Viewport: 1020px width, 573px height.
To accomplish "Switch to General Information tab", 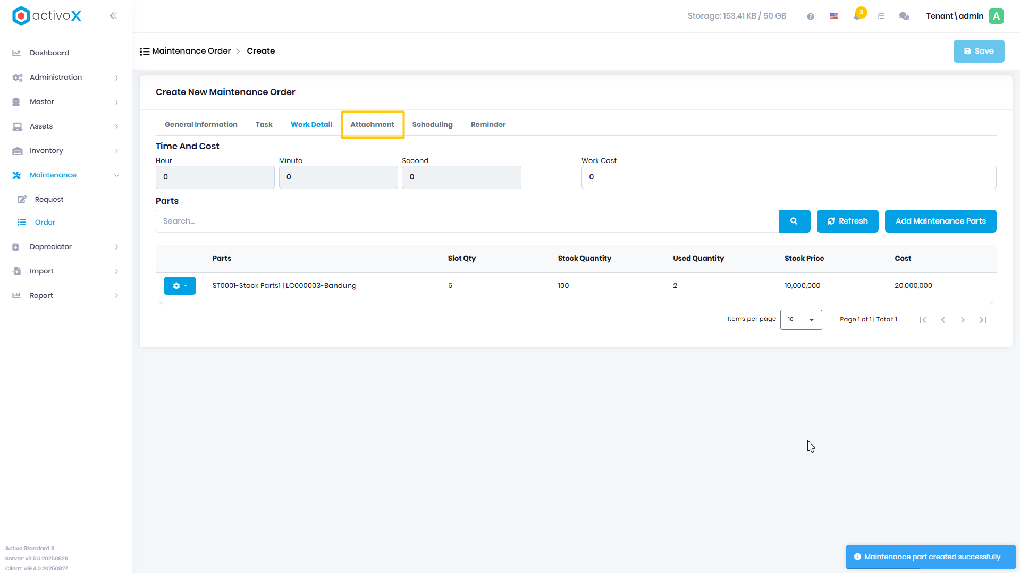I will click(201, 125).
